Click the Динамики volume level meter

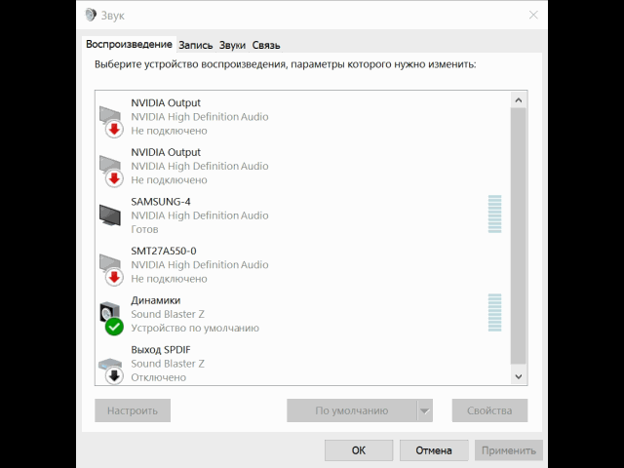(x=494, y=313)
